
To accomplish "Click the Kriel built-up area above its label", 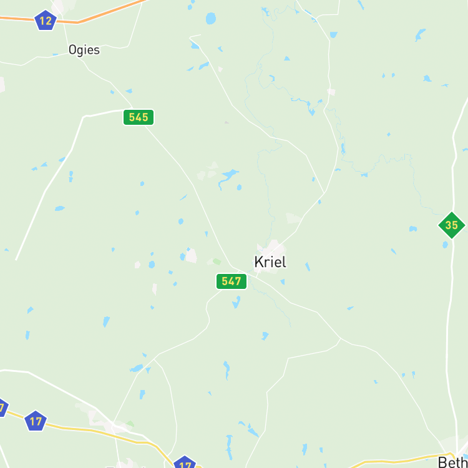I will point(272,248).
